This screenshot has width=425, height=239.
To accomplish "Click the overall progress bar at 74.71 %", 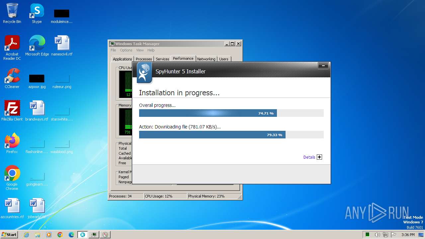I will click(x=231, y=113).
